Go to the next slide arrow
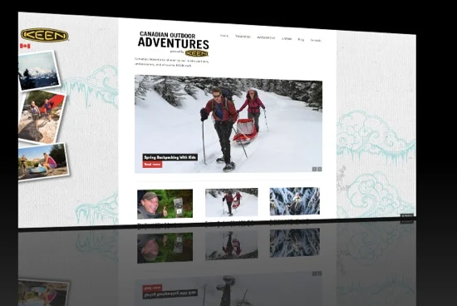457x306 pixels. [320, 169]
